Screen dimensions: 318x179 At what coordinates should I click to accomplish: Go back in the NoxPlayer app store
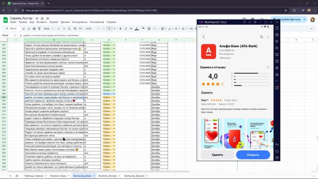click(204, 37)
